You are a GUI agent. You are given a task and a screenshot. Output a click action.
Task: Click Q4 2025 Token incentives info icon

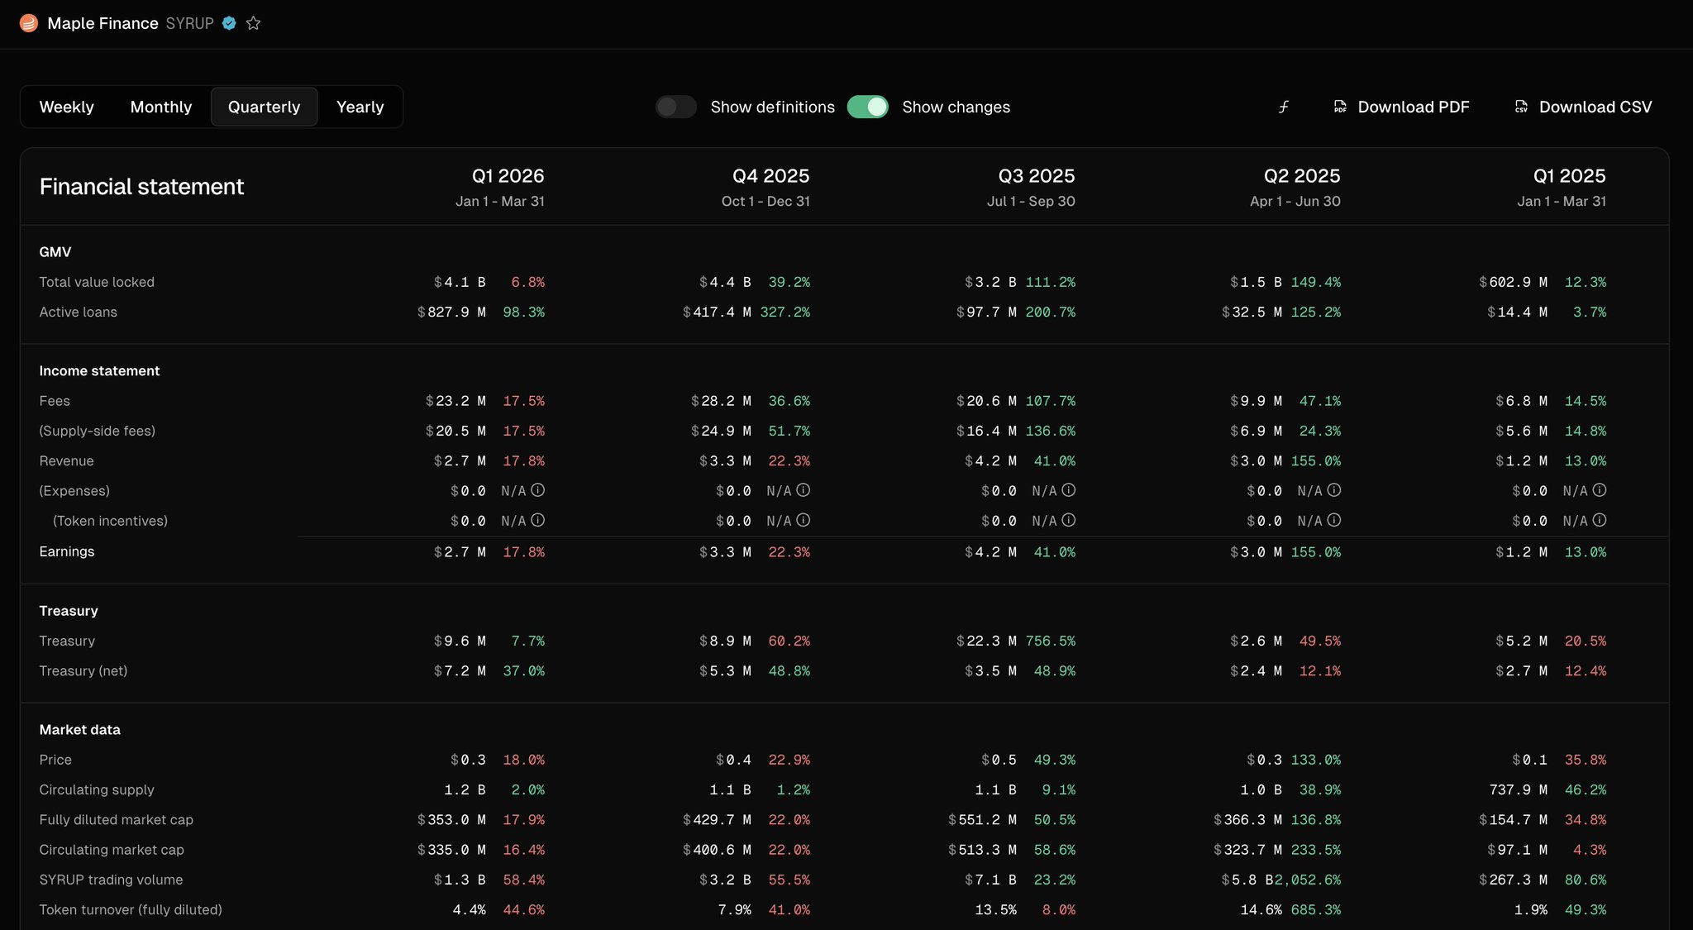[804, 520]
